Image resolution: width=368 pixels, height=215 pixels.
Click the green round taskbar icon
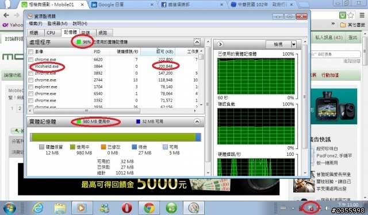(x=171, y=208)
